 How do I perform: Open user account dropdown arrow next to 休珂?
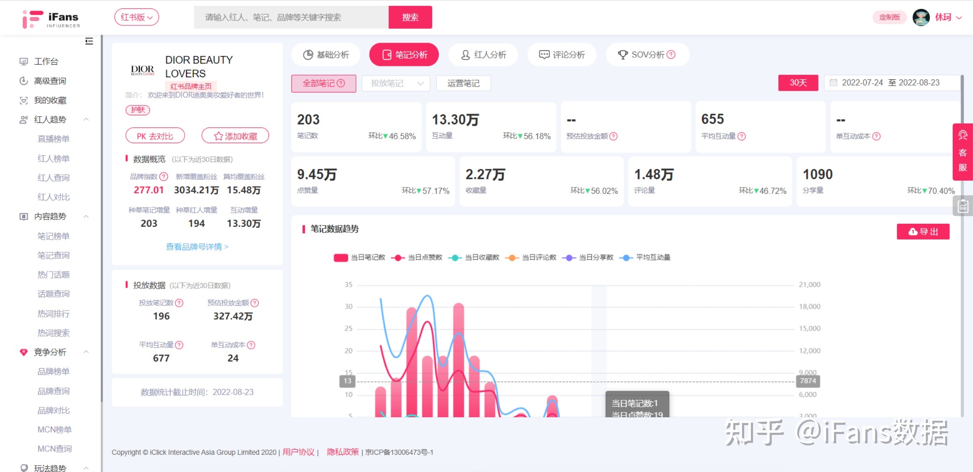coord(959,18)
